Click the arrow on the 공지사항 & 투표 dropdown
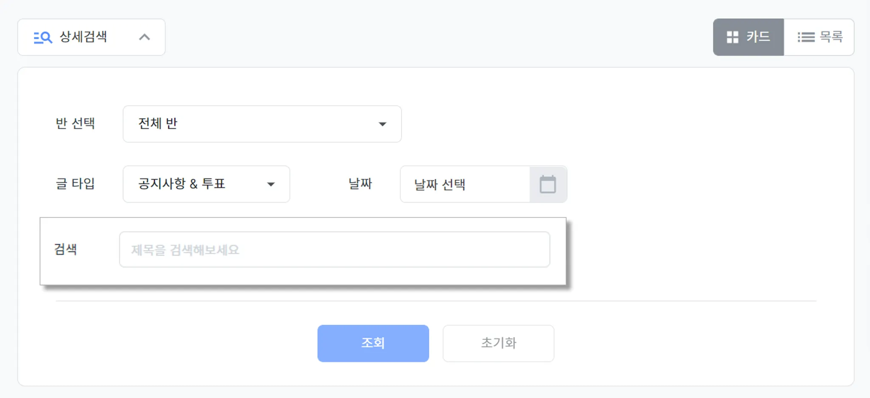 pyautogui.click(x=271, y=184)
